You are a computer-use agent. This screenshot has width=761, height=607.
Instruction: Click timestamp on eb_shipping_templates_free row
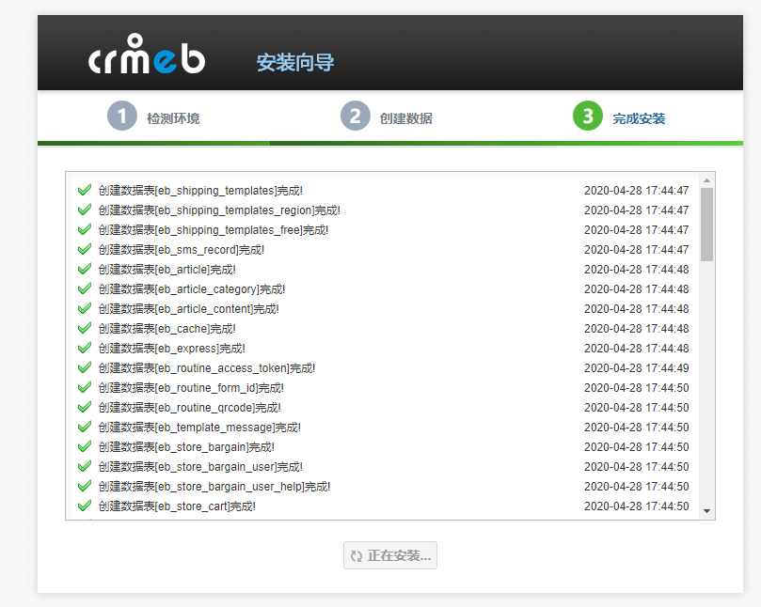pyautogui.click(x=636, y=230)
